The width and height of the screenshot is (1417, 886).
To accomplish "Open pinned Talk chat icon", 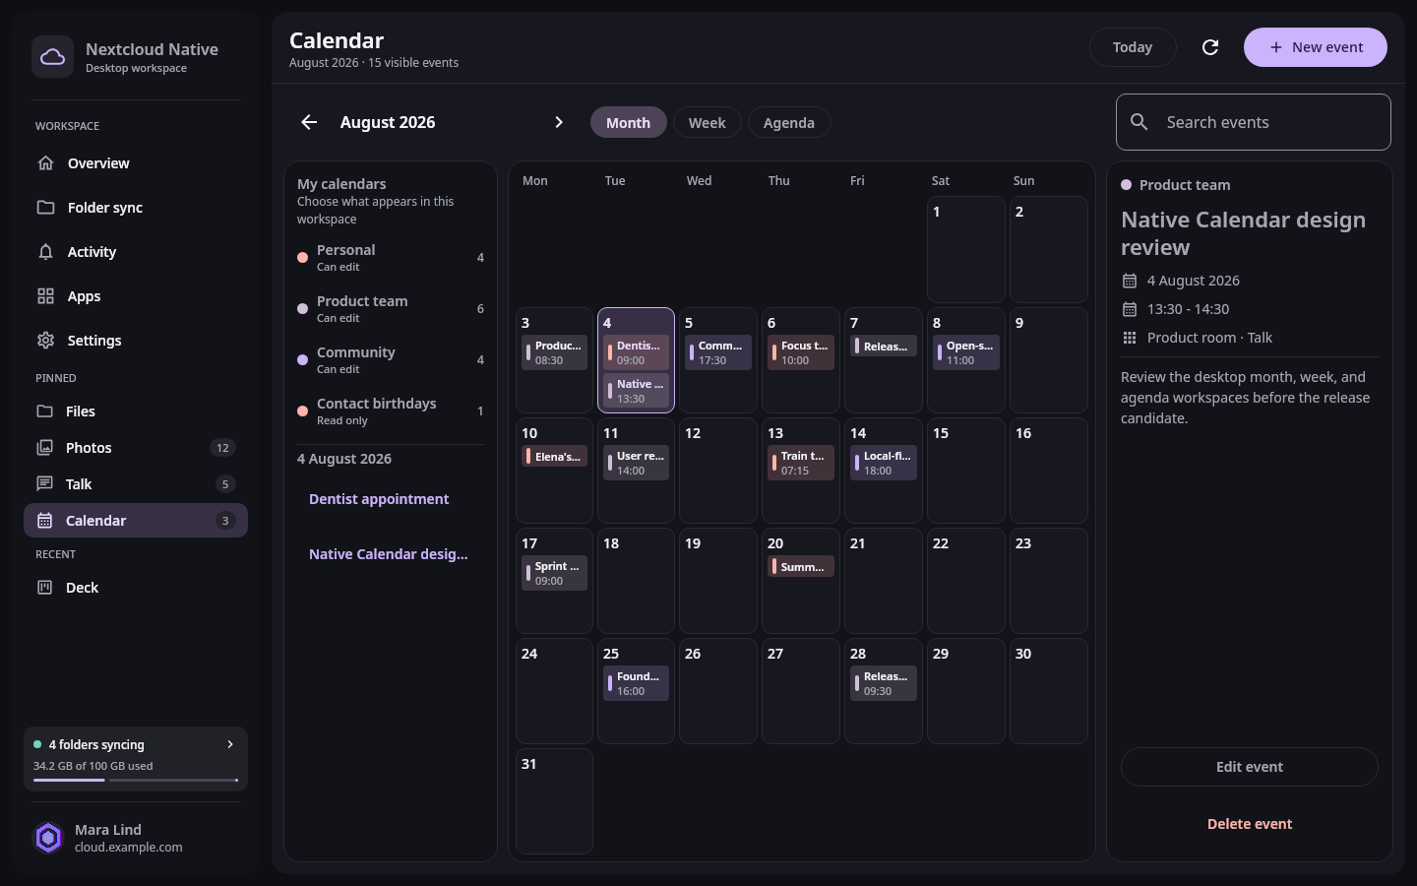I will tap(44, 484).
